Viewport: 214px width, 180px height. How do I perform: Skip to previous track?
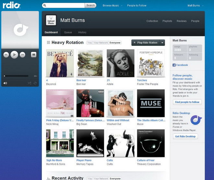pyautogui.click(x=6, y=55)
